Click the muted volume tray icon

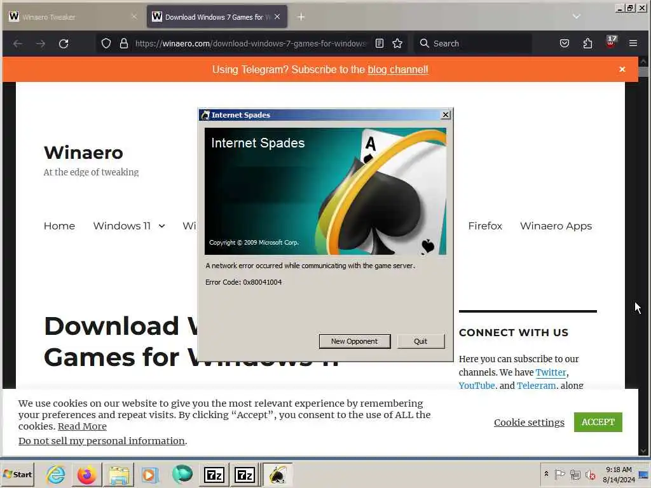point(591,474)
